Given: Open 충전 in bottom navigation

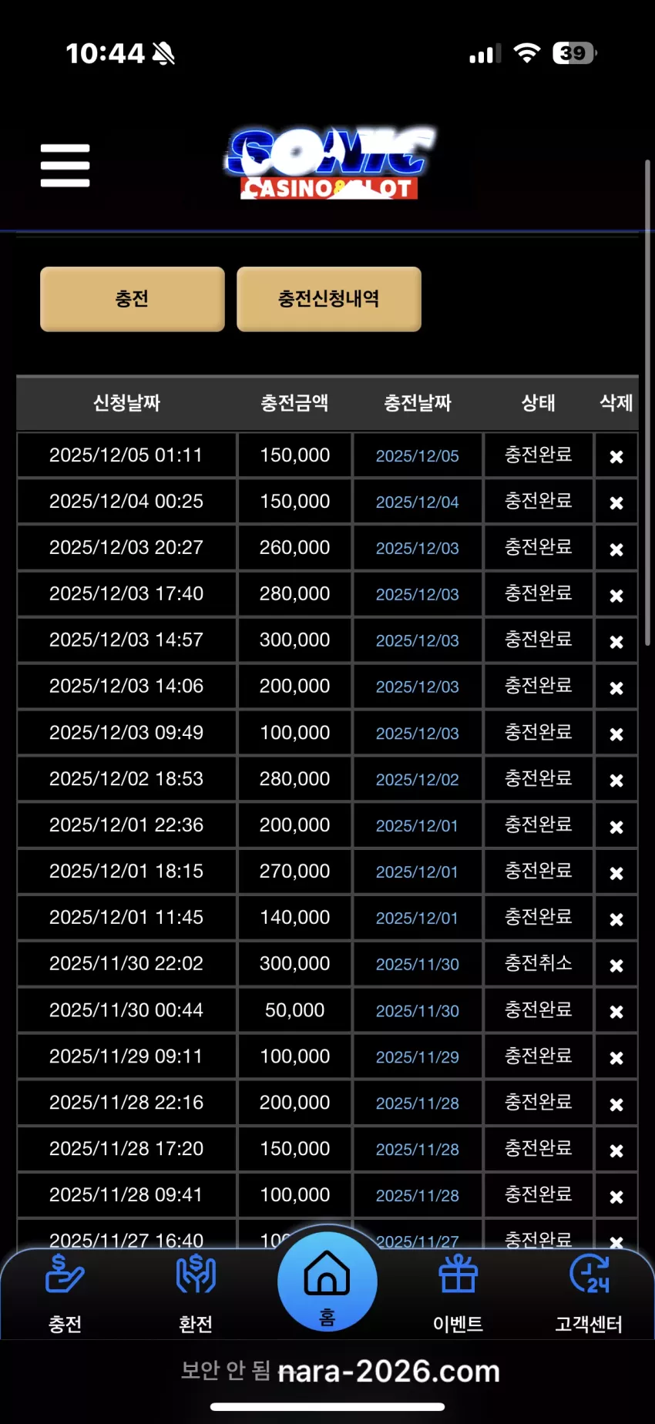Looking at the screenshot, I should (65, 1295).
